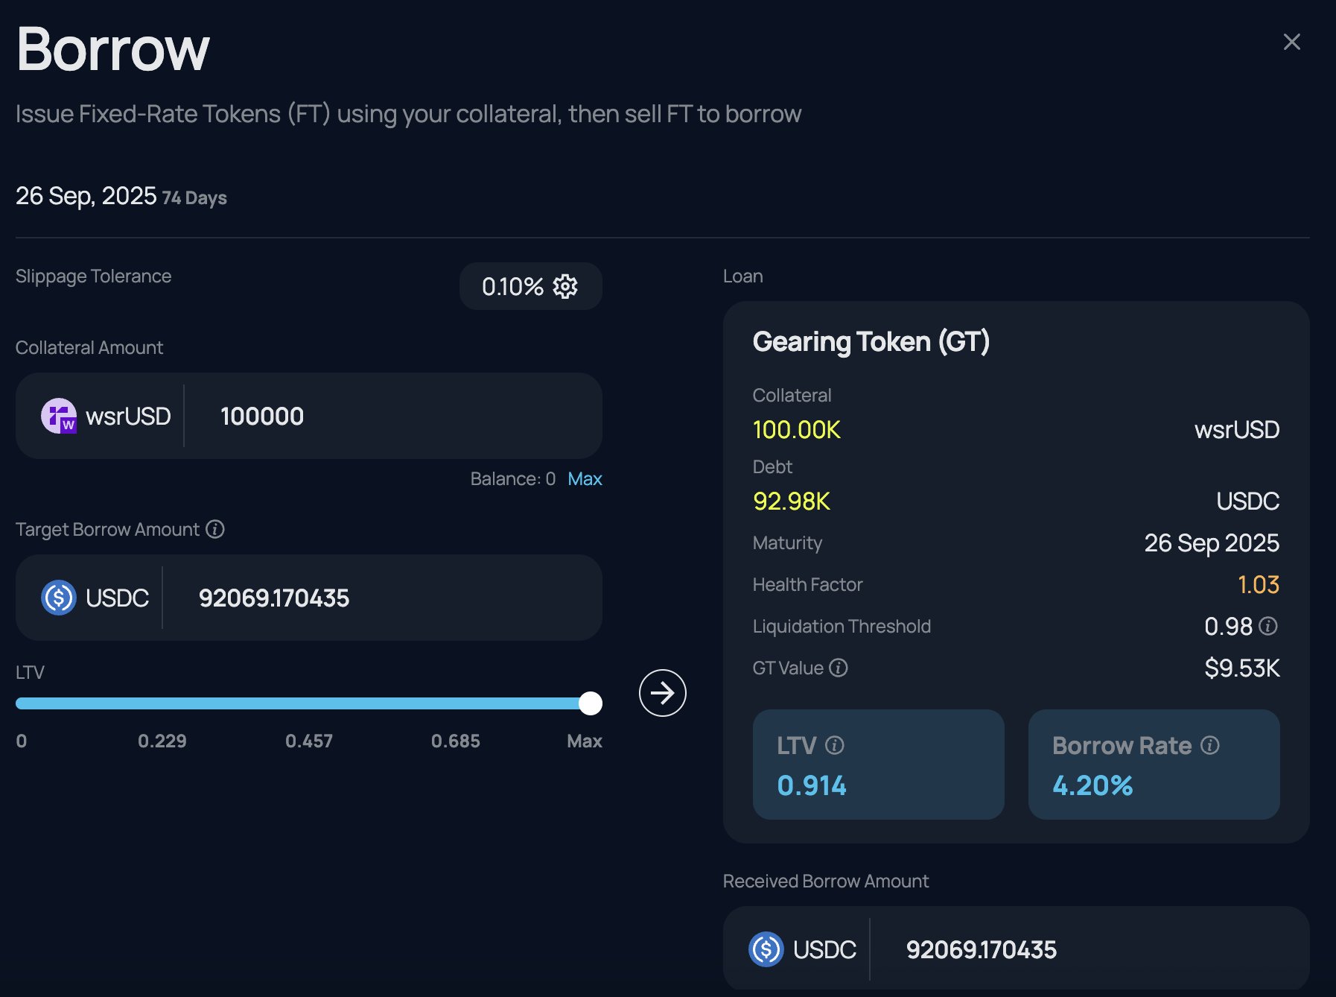Viewport: 1336px width, 997px height.
Task: Click the LTV value 0.914
Action: click(x=812, y=785)
